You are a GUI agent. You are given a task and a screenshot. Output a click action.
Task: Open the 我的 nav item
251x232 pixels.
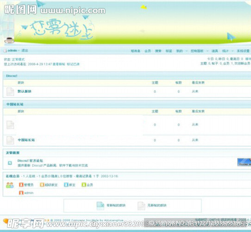(179, 51)
